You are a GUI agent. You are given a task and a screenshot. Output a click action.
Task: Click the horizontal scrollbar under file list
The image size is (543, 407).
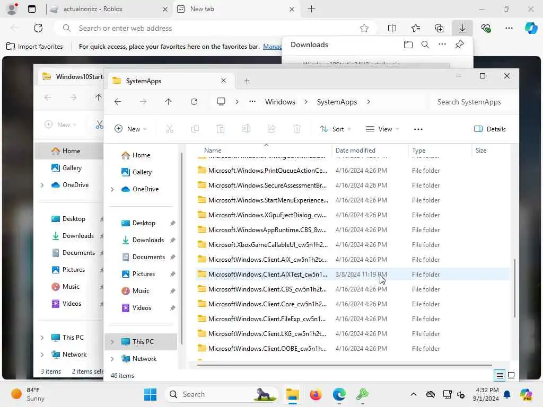344,365
